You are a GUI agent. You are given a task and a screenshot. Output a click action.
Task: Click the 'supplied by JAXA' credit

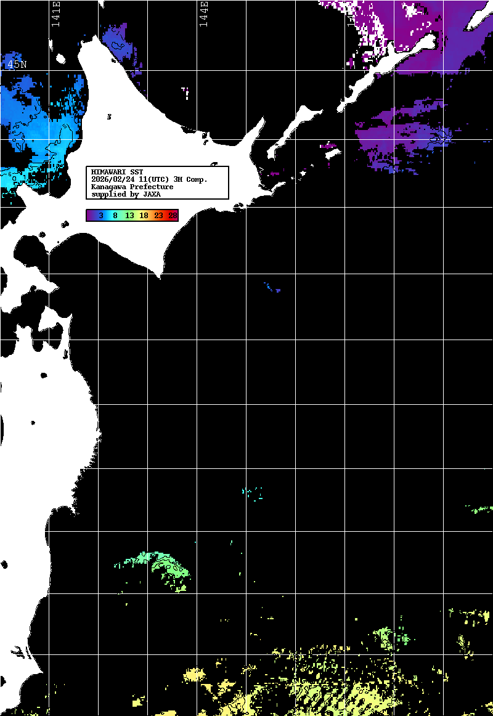tap(126, 194)
